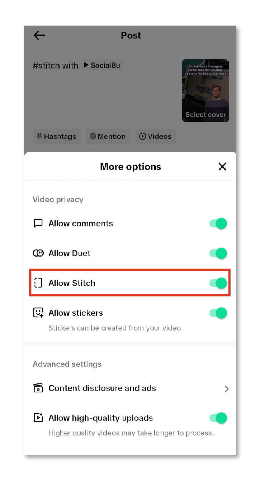Expand Content disclosure and ads chevron
264x484 pixels.
point(226,389)
